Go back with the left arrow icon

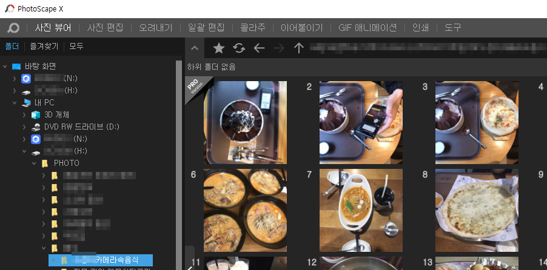259,48
